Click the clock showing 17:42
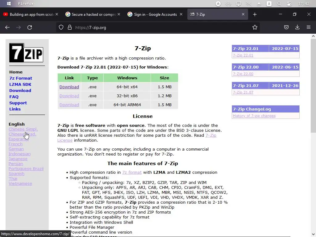The height and width of the screenshot is (237, 316). tap(304, 4)
